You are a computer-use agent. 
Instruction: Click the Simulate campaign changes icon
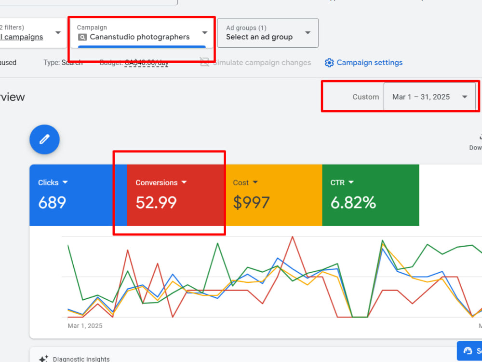point(204,62)
